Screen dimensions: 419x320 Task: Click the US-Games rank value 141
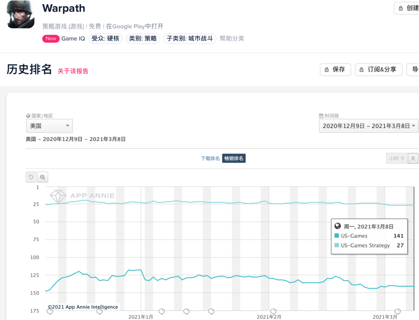pyautogui.click(x=398, y=236)
